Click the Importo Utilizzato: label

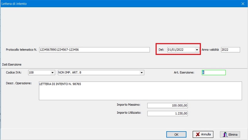[x=129, y=113]
